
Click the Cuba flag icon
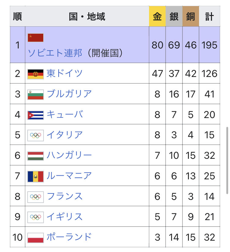point(36,115)
